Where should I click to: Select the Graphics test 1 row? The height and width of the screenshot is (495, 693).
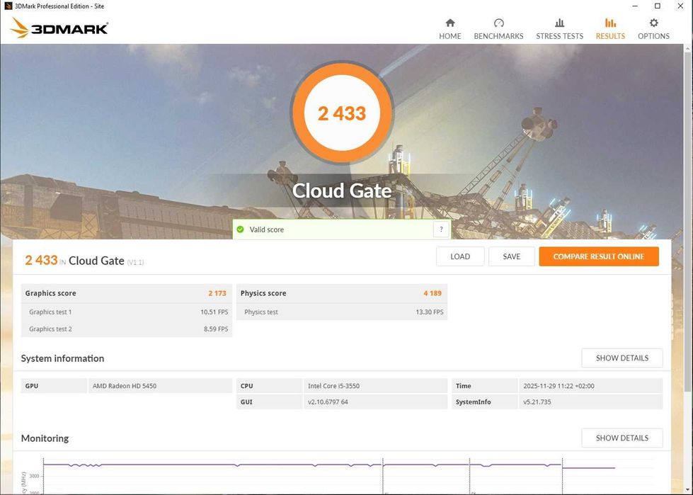tap(127, 312)
